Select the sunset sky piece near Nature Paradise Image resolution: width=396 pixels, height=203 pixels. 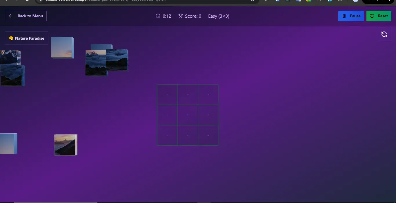click(x=61, y=47)
